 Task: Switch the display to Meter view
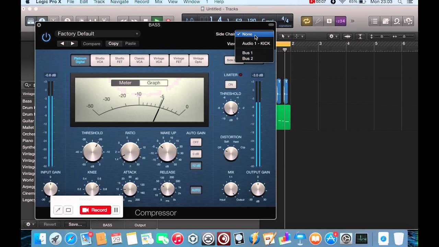pos(125,83)
